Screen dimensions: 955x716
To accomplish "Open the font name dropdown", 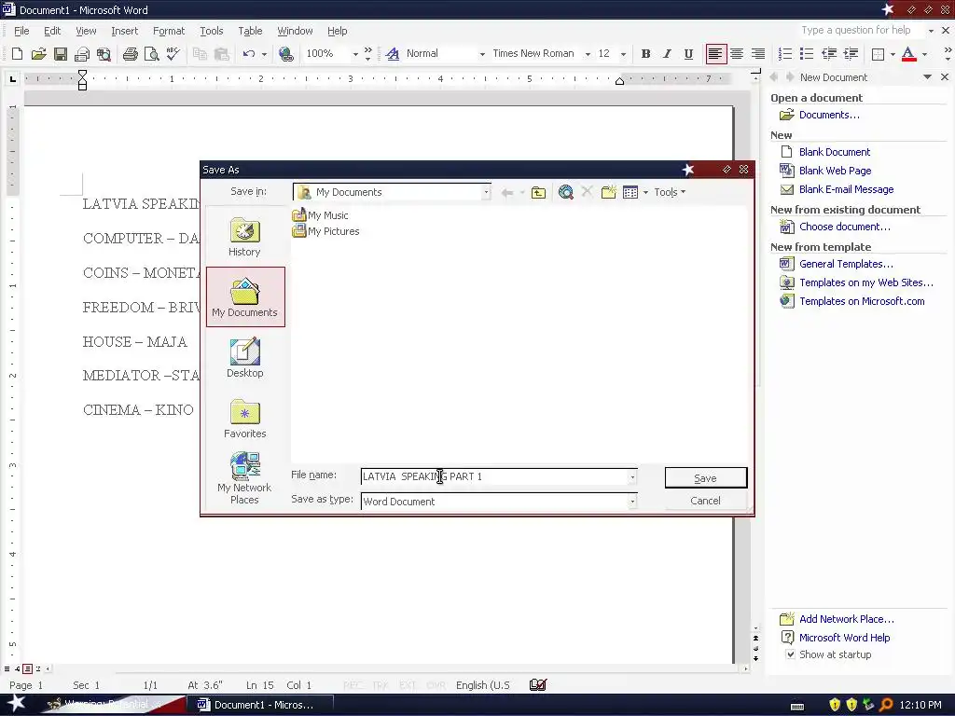I will [588, 54].
